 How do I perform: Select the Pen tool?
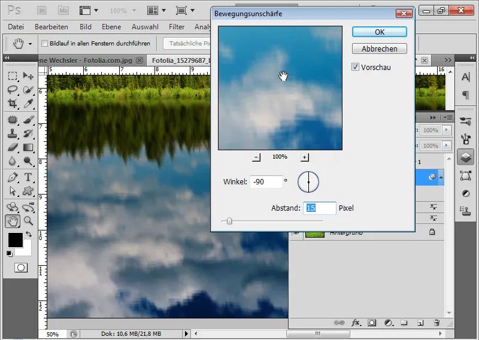(x=13, y=177)
